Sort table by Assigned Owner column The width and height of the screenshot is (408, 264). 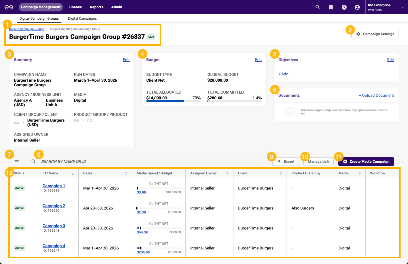click(227, 173)
